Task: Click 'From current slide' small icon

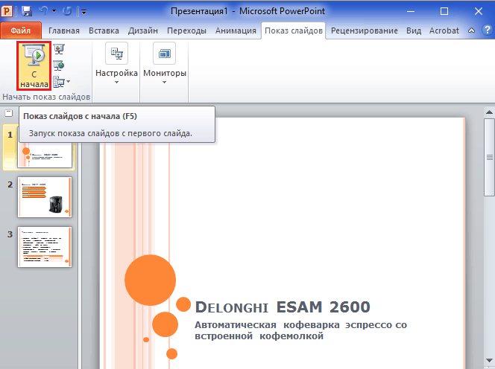Action: point(59,49)
